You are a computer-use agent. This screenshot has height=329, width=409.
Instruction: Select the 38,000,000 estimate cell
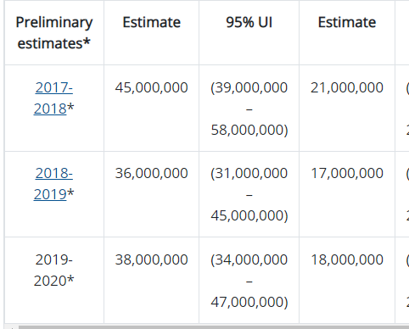point(151,259)
